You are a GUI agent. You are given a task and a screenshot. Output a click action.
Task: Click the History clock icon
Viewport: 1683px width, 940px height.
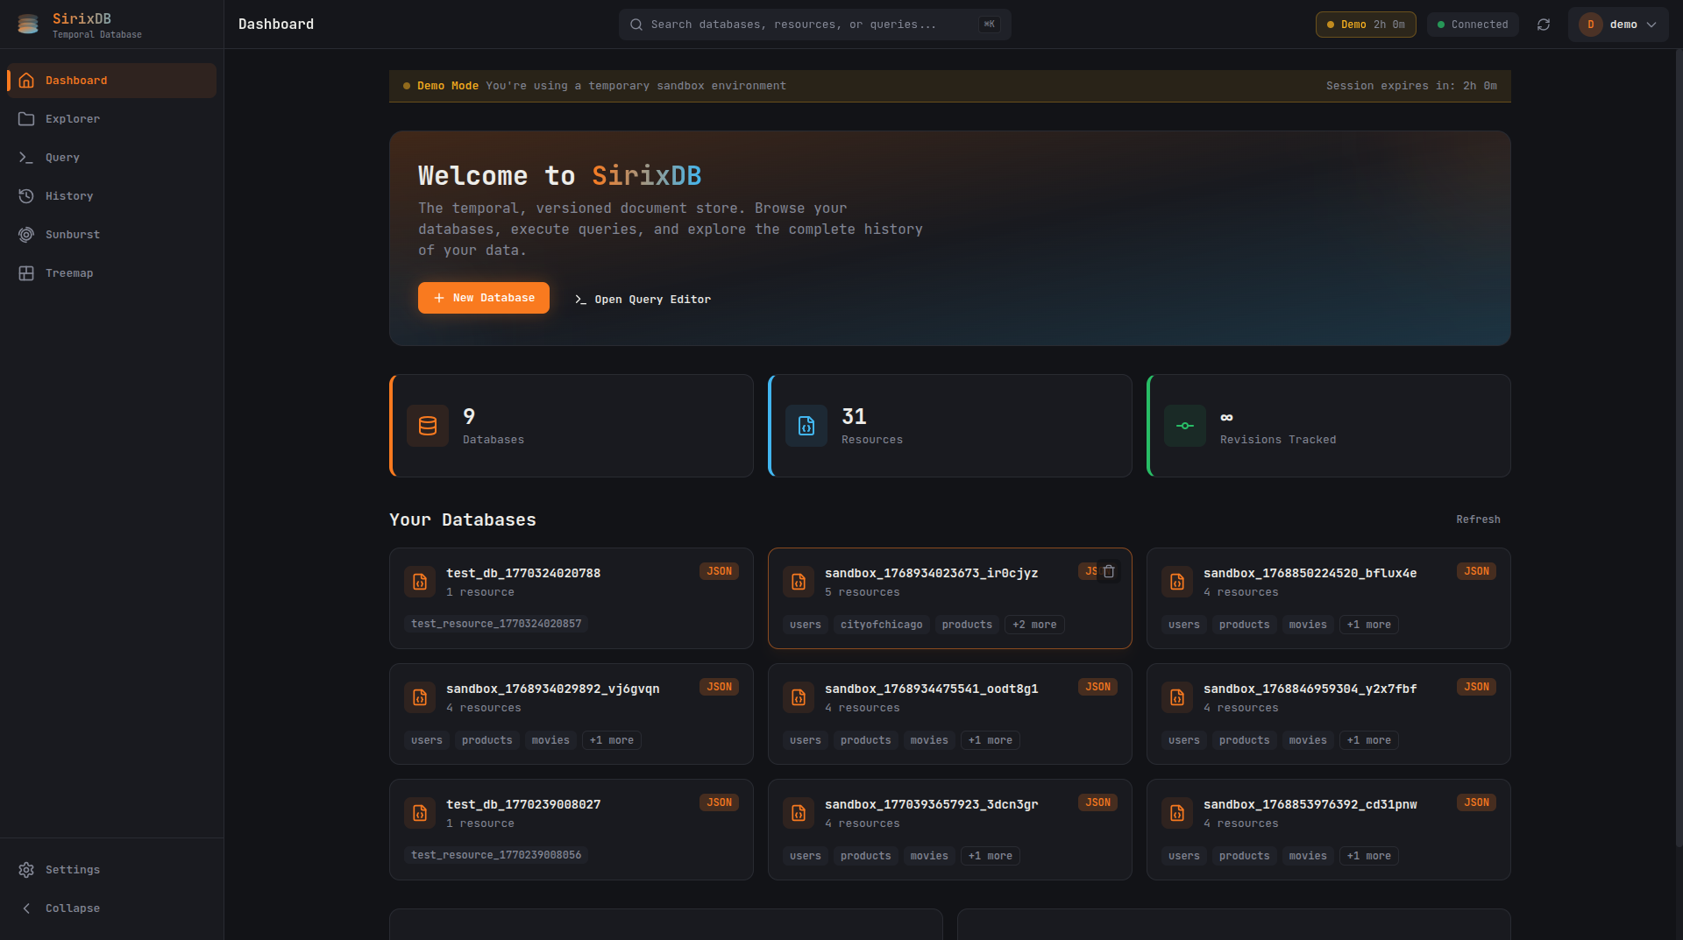pos(26,195)
